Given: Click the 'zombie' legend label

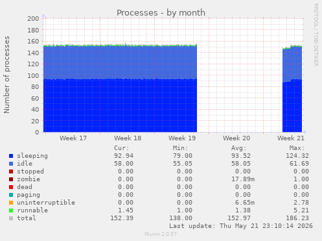Looking at the screenshot, I should (29, 179).
